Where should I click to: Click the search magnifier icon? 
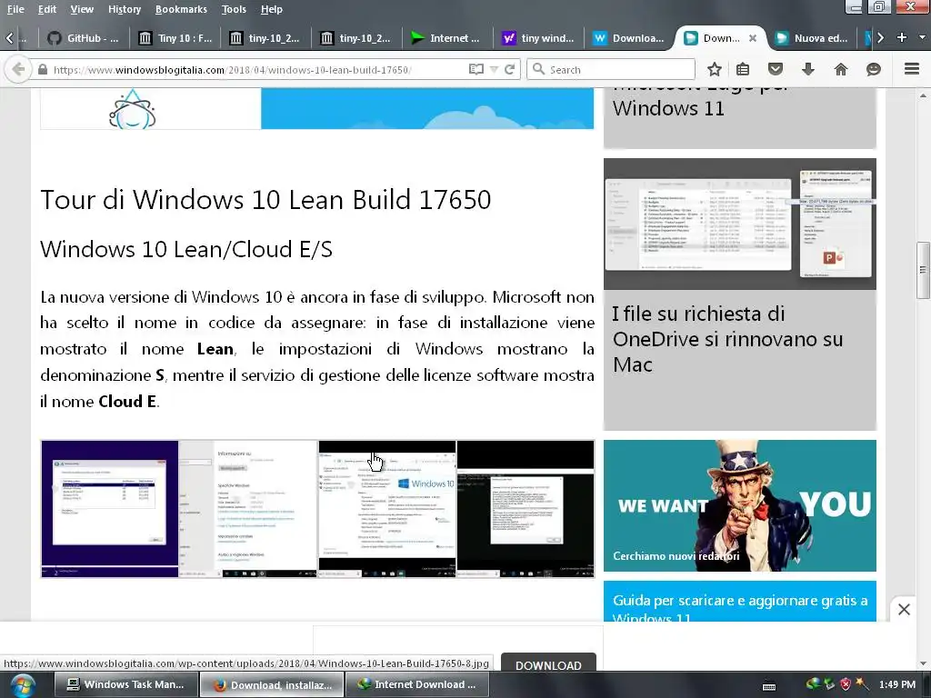click(538, 69)
